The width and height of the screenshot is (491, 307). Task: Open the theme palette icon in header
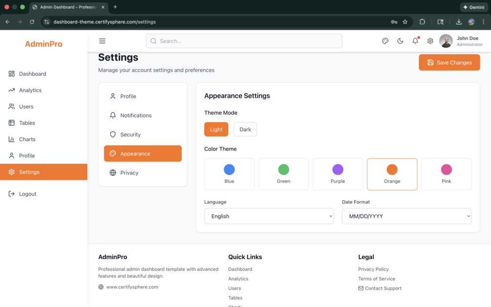[385, 41]
